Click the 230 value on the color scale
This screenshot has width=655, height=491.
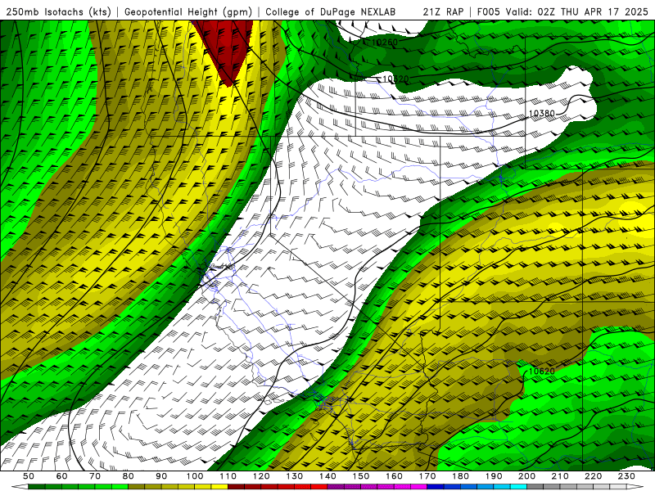click(626, 476)
